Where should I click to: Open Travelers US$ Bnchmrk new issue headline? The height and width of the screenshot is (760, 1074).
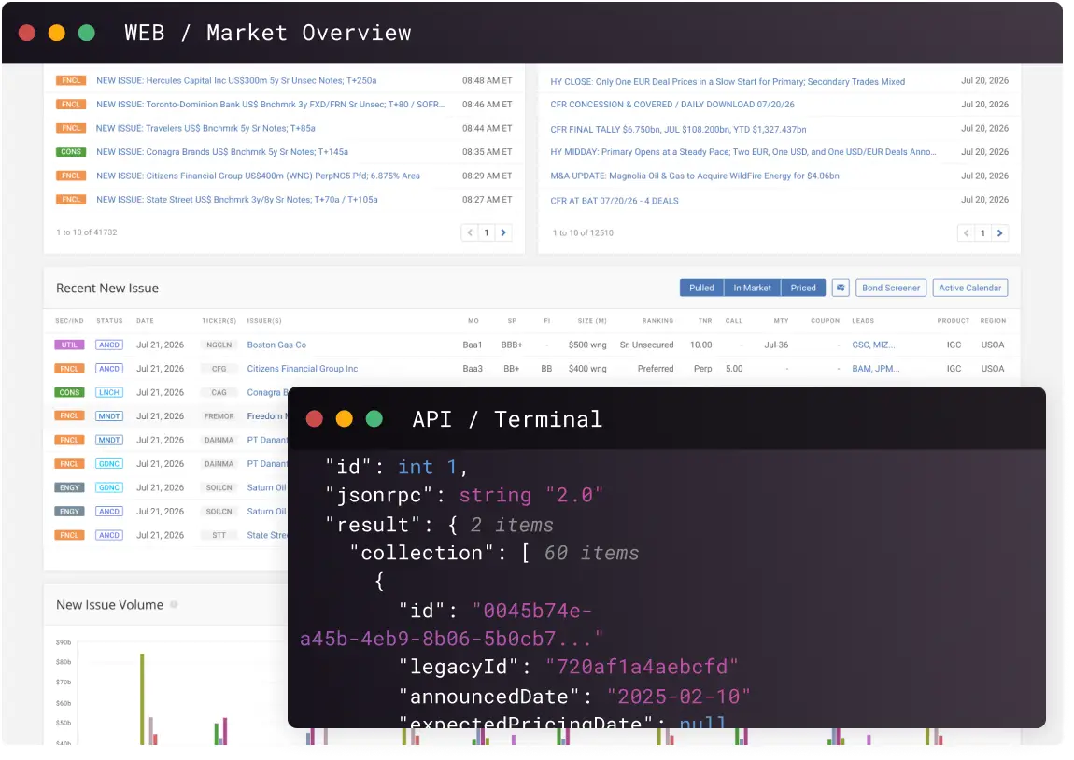tap(206, 129)
